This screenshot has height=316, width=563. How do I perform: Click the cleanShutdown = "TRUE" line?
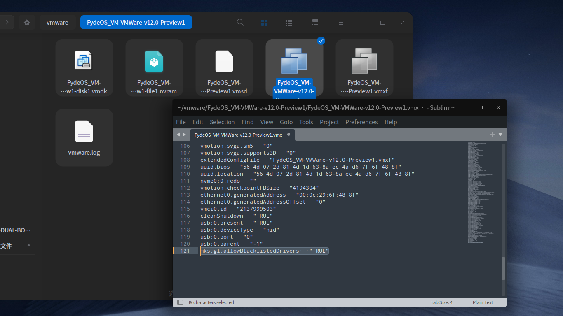tap(237, 216)
